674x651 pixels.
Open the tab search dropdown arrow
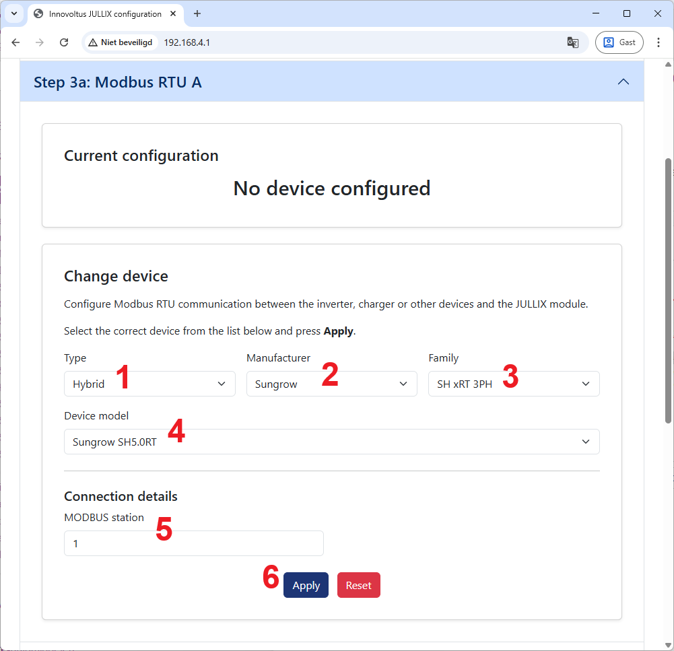tap(13, 13)
